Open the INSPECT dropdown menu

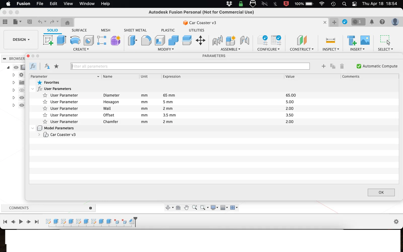tap(331, 49)
